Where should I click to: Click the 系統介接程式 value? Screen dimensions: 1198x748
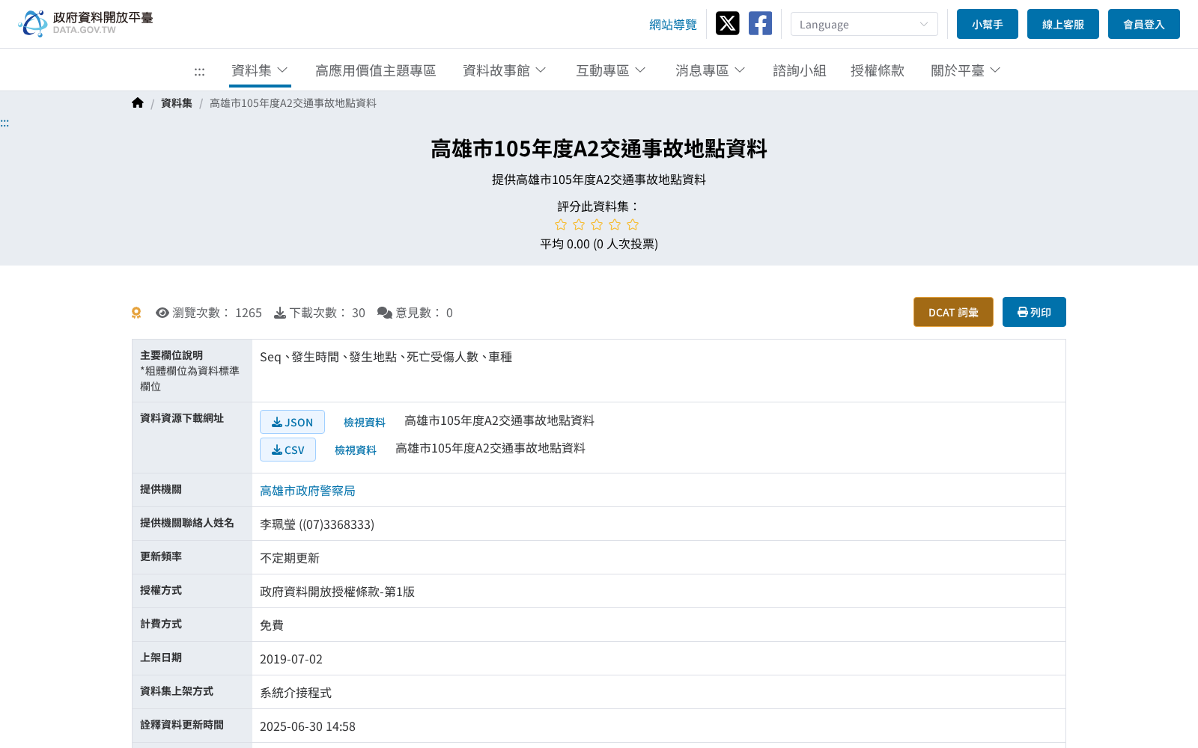[x=296, y=693]
